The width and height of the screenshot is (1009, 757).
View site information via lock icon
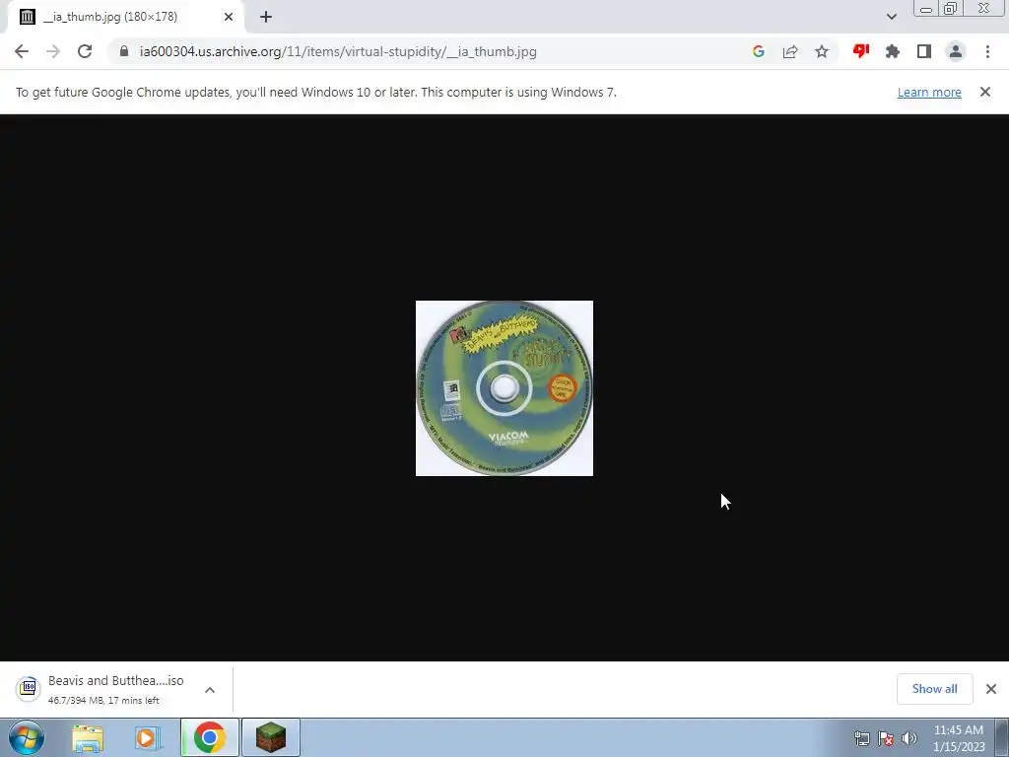124,51
